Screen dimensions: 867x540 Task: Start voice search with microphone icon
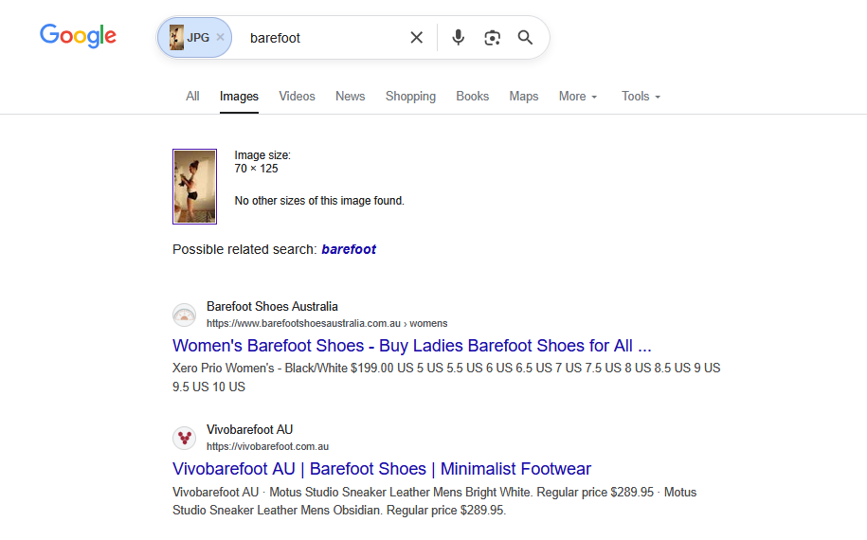458,38
